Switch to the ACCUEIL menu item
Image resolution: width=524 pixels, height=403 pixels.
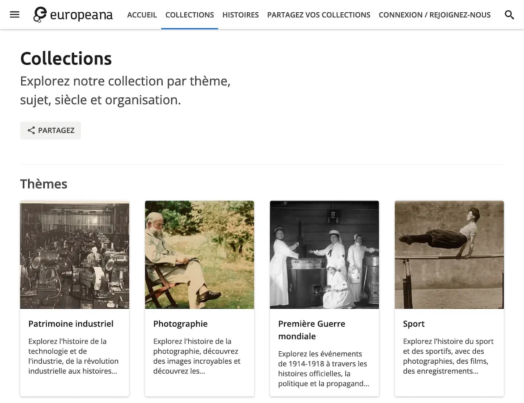(142, 15)
